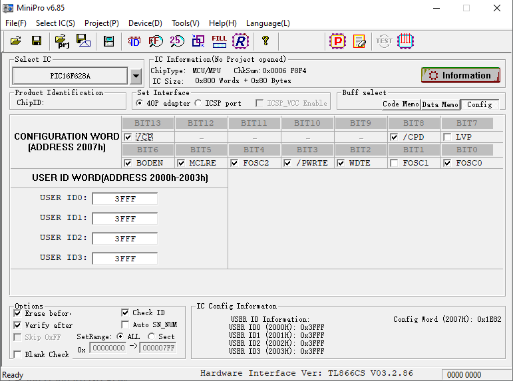The height and width of the screenshot is (381, 513).
Task: Open the Select IC(S) menu
Action: (55, 23)
